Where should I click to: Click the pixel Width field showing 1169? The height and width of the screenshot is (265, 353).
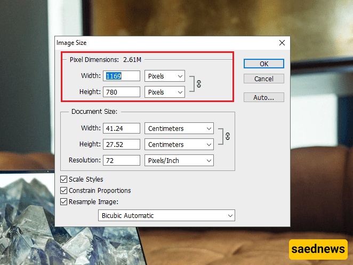coord(122,76)
